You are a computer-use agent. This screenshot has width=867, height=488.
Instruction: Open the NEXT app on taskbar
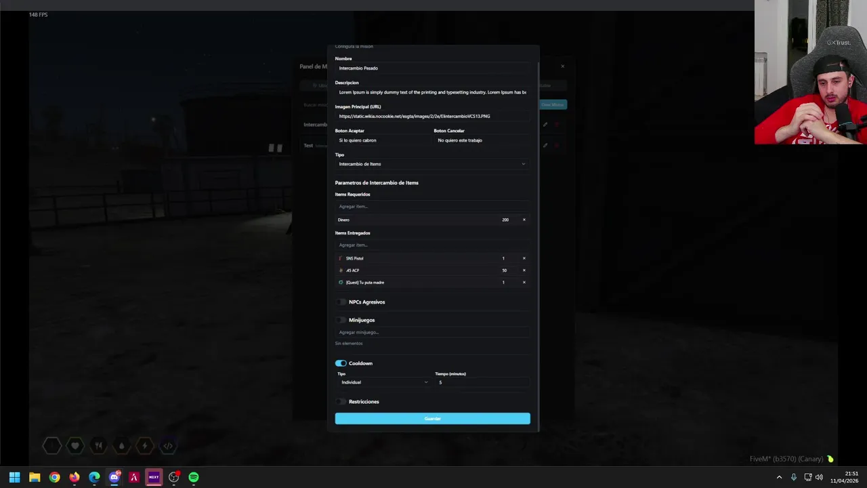(x=154, y=477)
